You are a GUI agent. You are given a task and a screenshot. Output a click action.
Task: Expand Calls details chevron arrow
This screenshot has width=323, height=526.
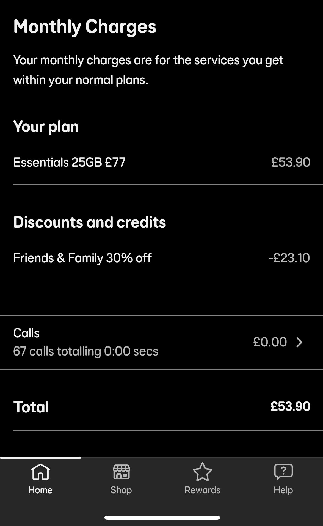coord(299,342)
